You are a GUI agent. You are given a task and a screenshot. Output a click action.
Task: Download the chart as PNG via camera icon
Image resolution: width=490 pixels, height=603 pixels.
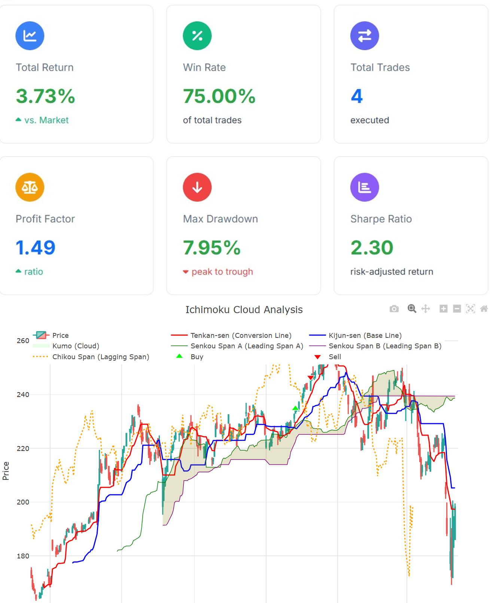tap(394, 309)
